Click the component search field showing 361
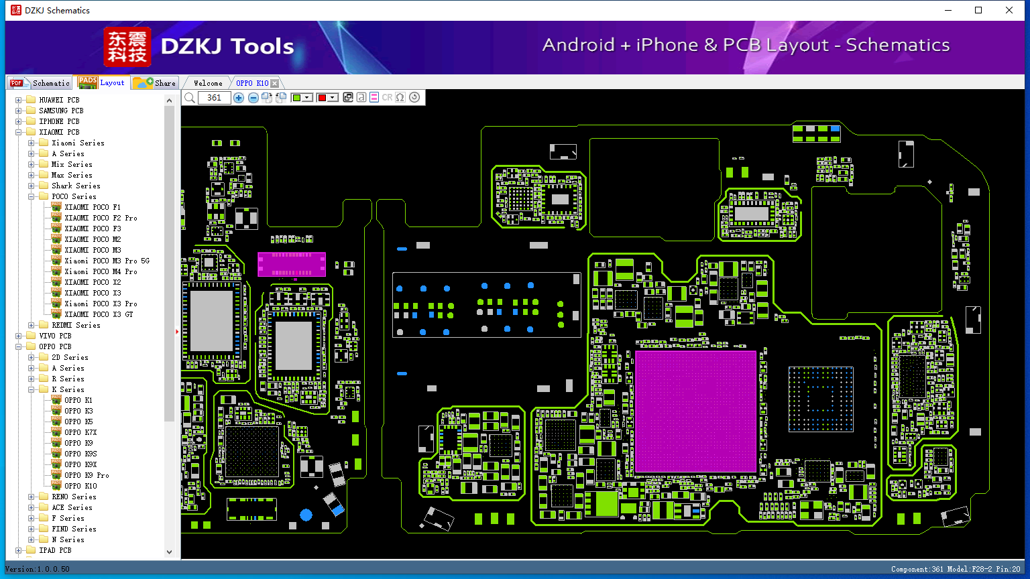This screenshot has width=1030, height=579. point(214,98)
